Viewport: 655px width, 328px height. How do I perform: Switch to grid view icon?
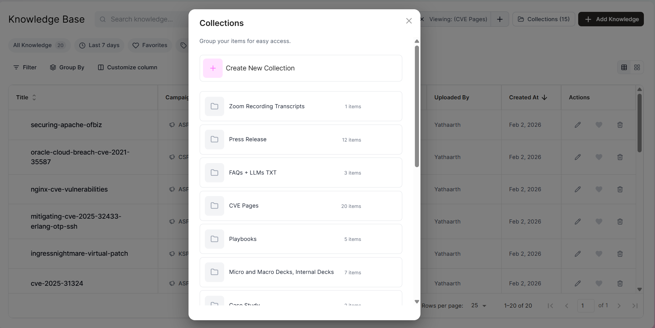(637, 67)
